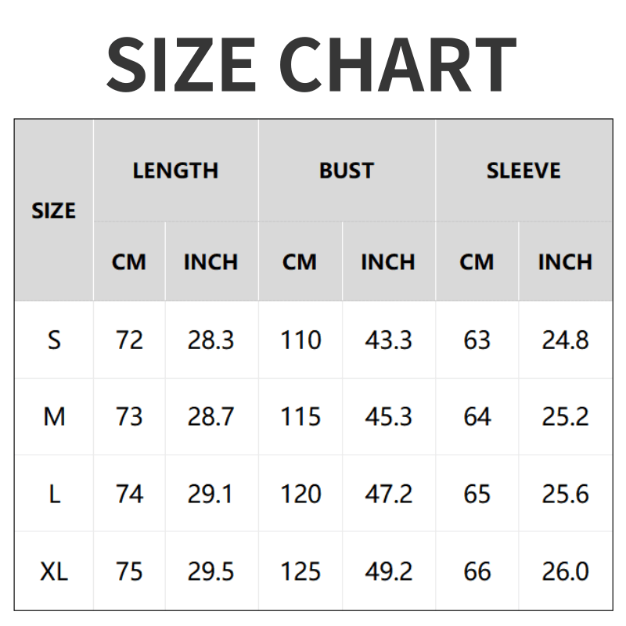Click the CM subheader under LENGTH
This screenshot has height=626, width=626.
(x=129, y=262)
